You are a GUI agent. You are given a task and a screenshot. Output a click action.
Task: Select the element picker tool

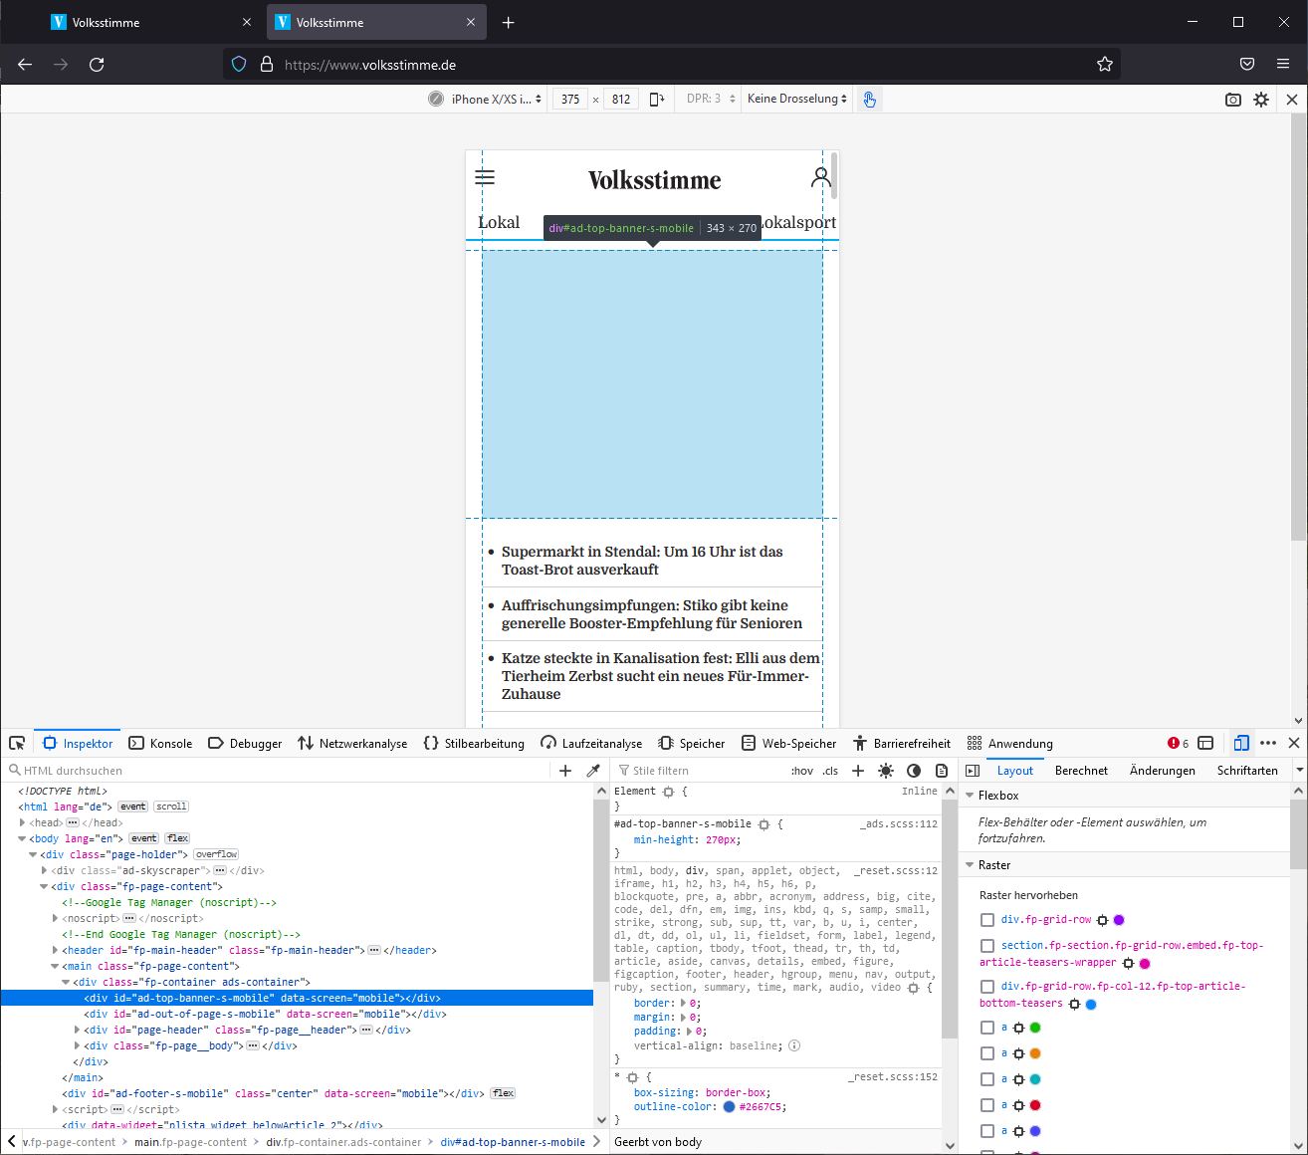(16, 743)
